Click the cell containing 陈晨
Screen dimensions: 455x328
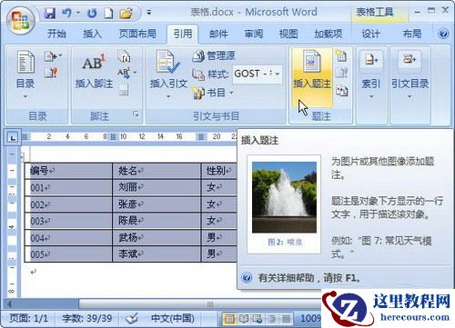157,221
